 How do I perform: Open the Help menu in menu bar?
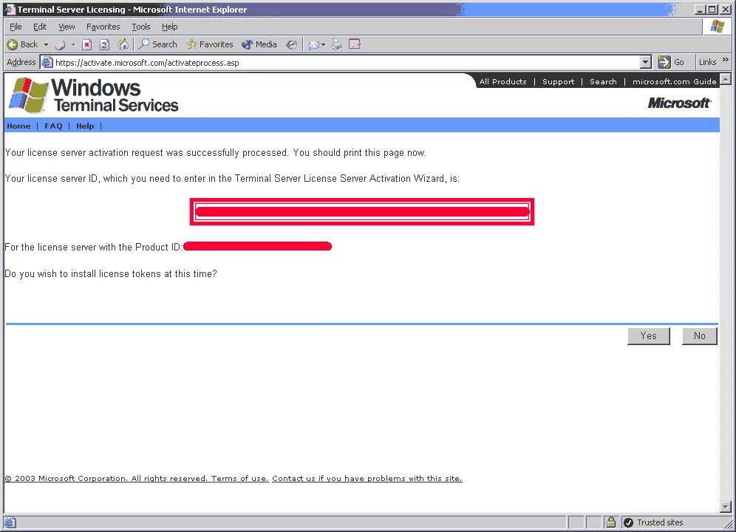(169, 27)
